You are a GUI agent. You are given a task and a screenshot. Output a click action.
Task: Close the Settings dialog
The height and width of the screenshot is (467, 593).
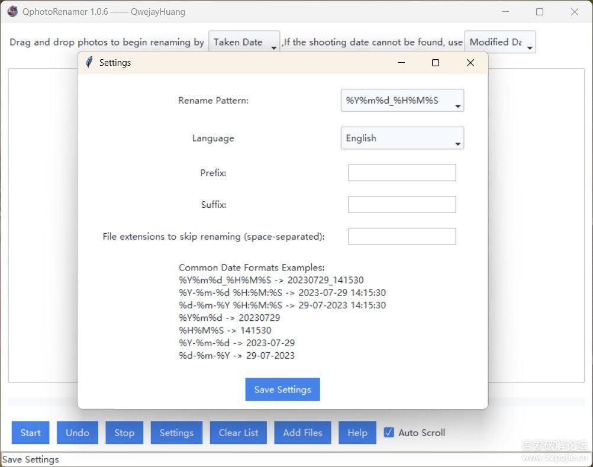pyautogui.click(x=470, y=63)
